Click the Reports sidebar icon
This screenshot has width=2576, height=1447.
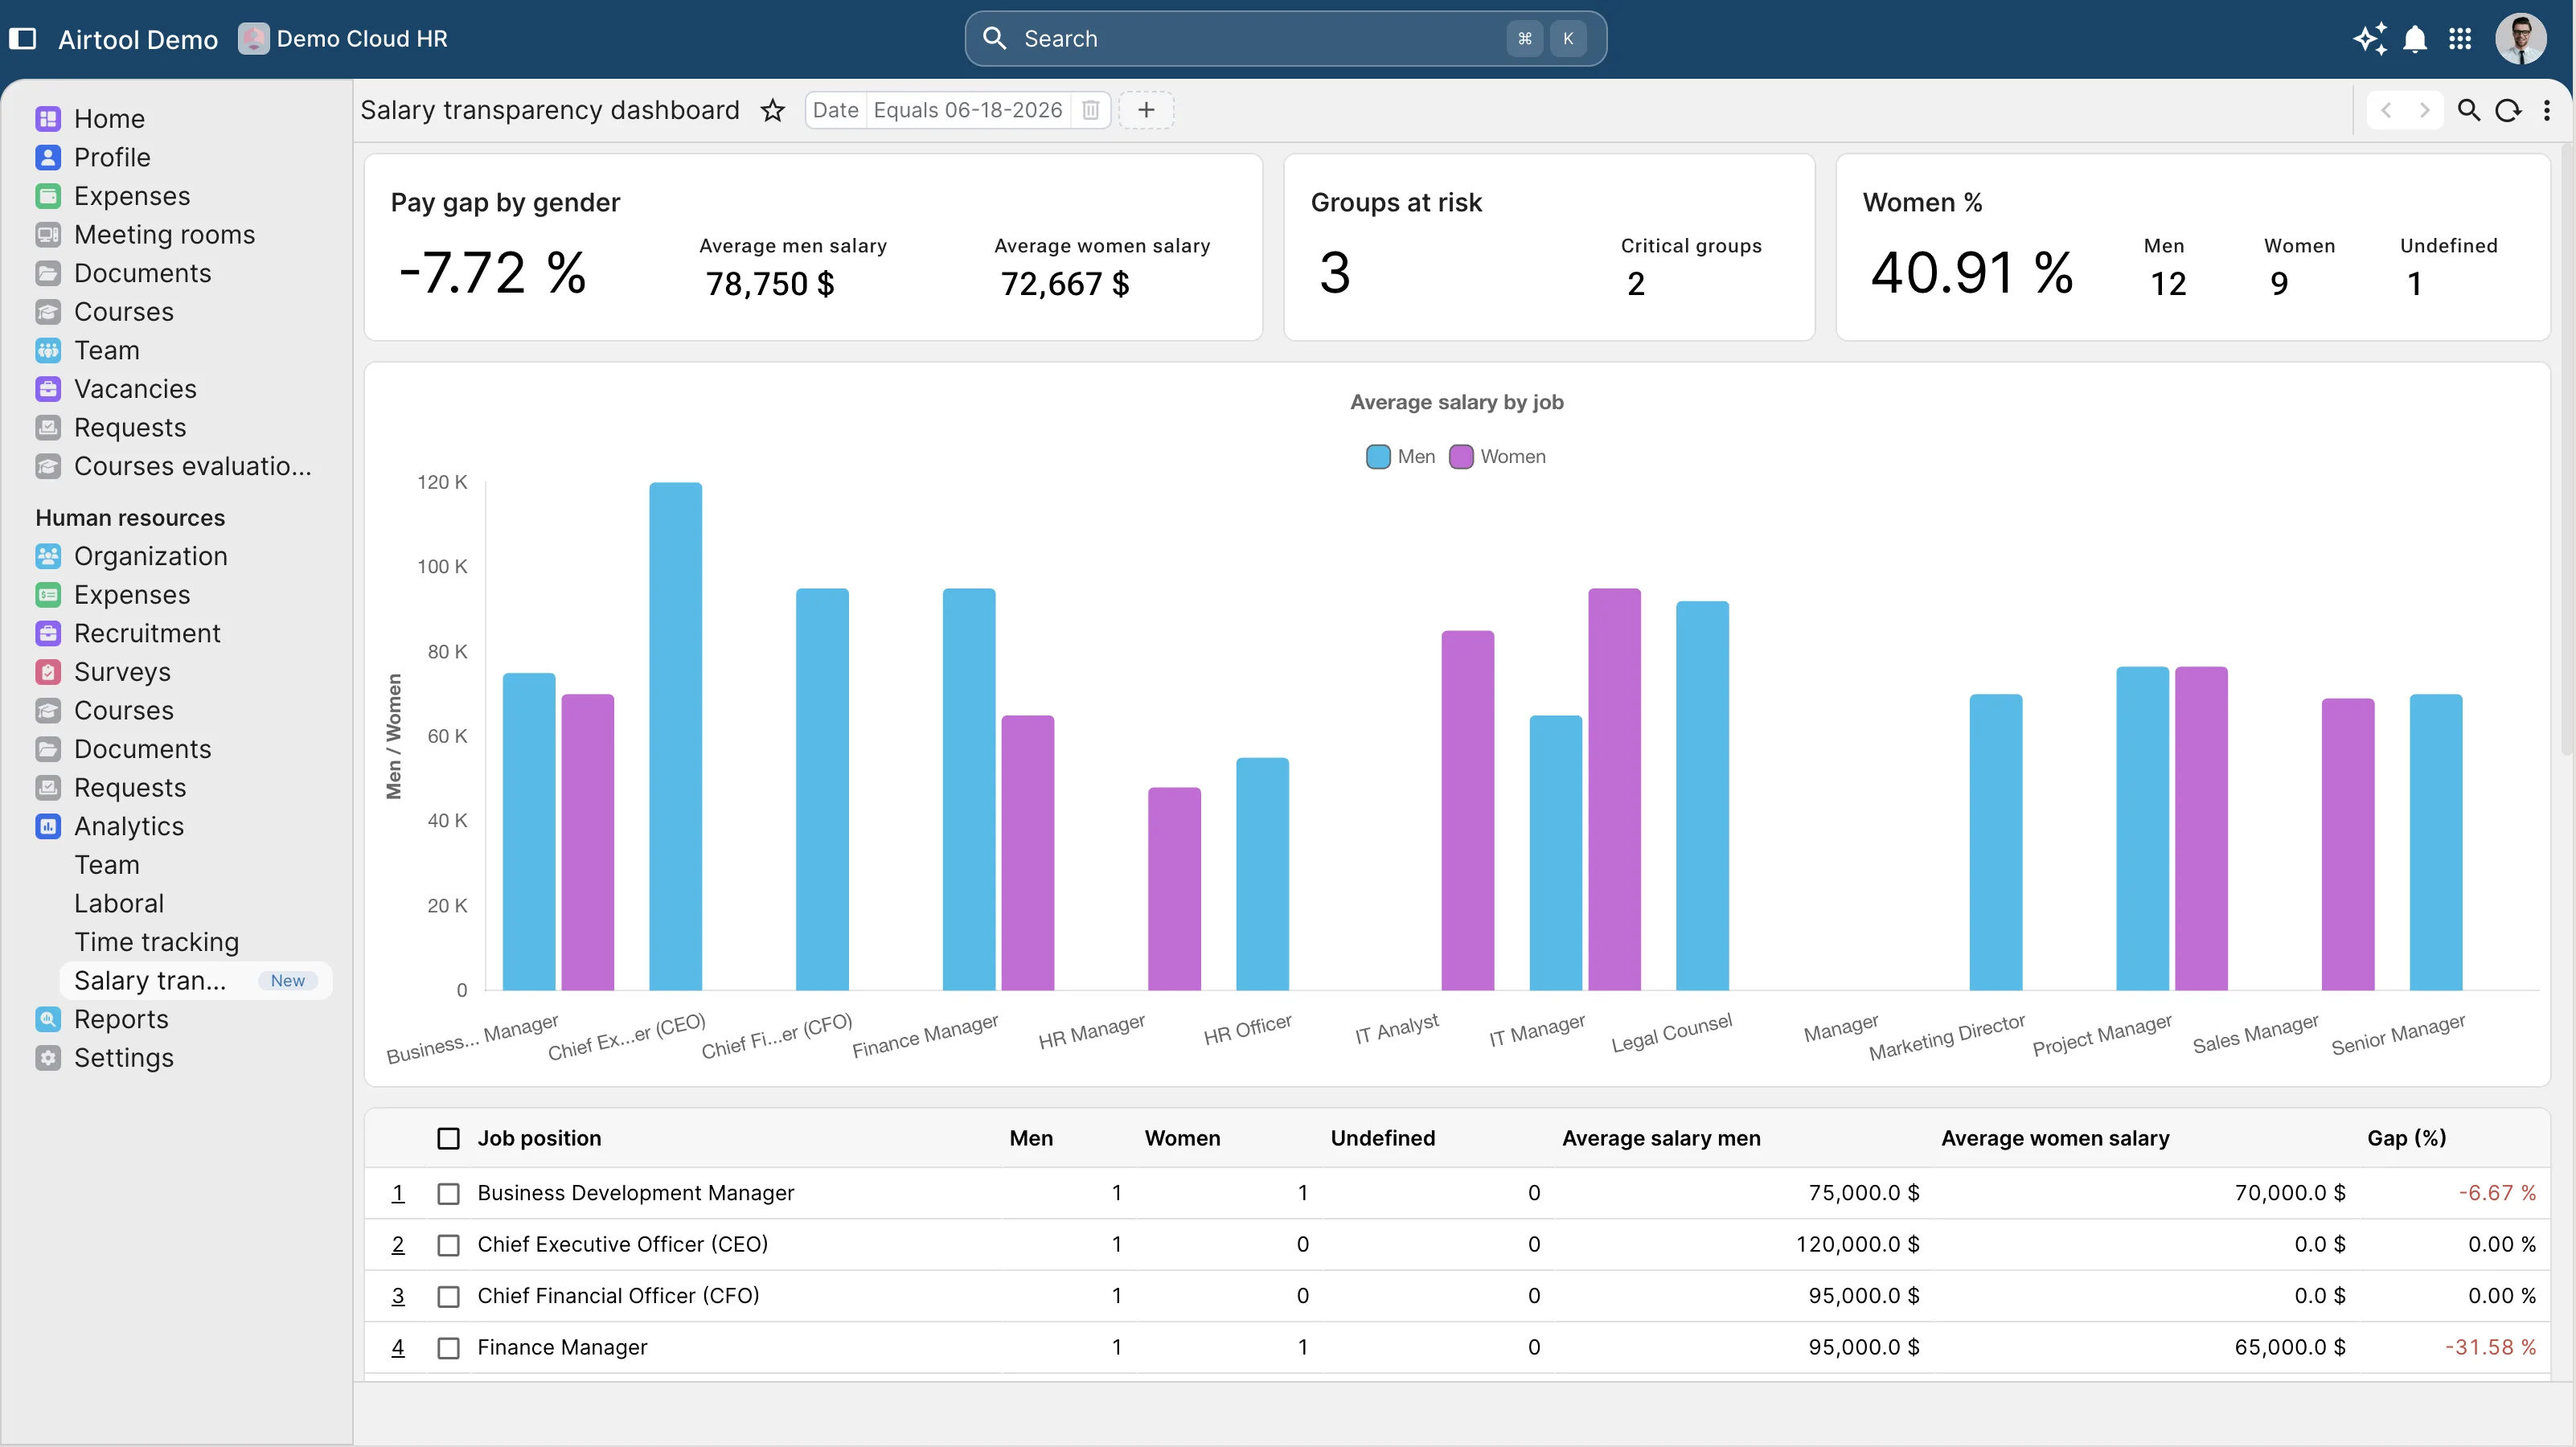48,1019
